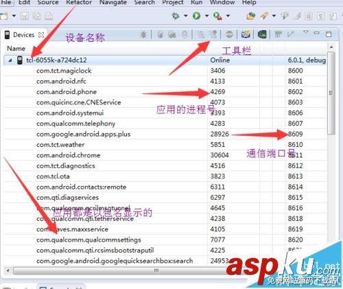Click the vertical scrollbar up arrow
The image size is (343, 289).
tap(331, 47)
